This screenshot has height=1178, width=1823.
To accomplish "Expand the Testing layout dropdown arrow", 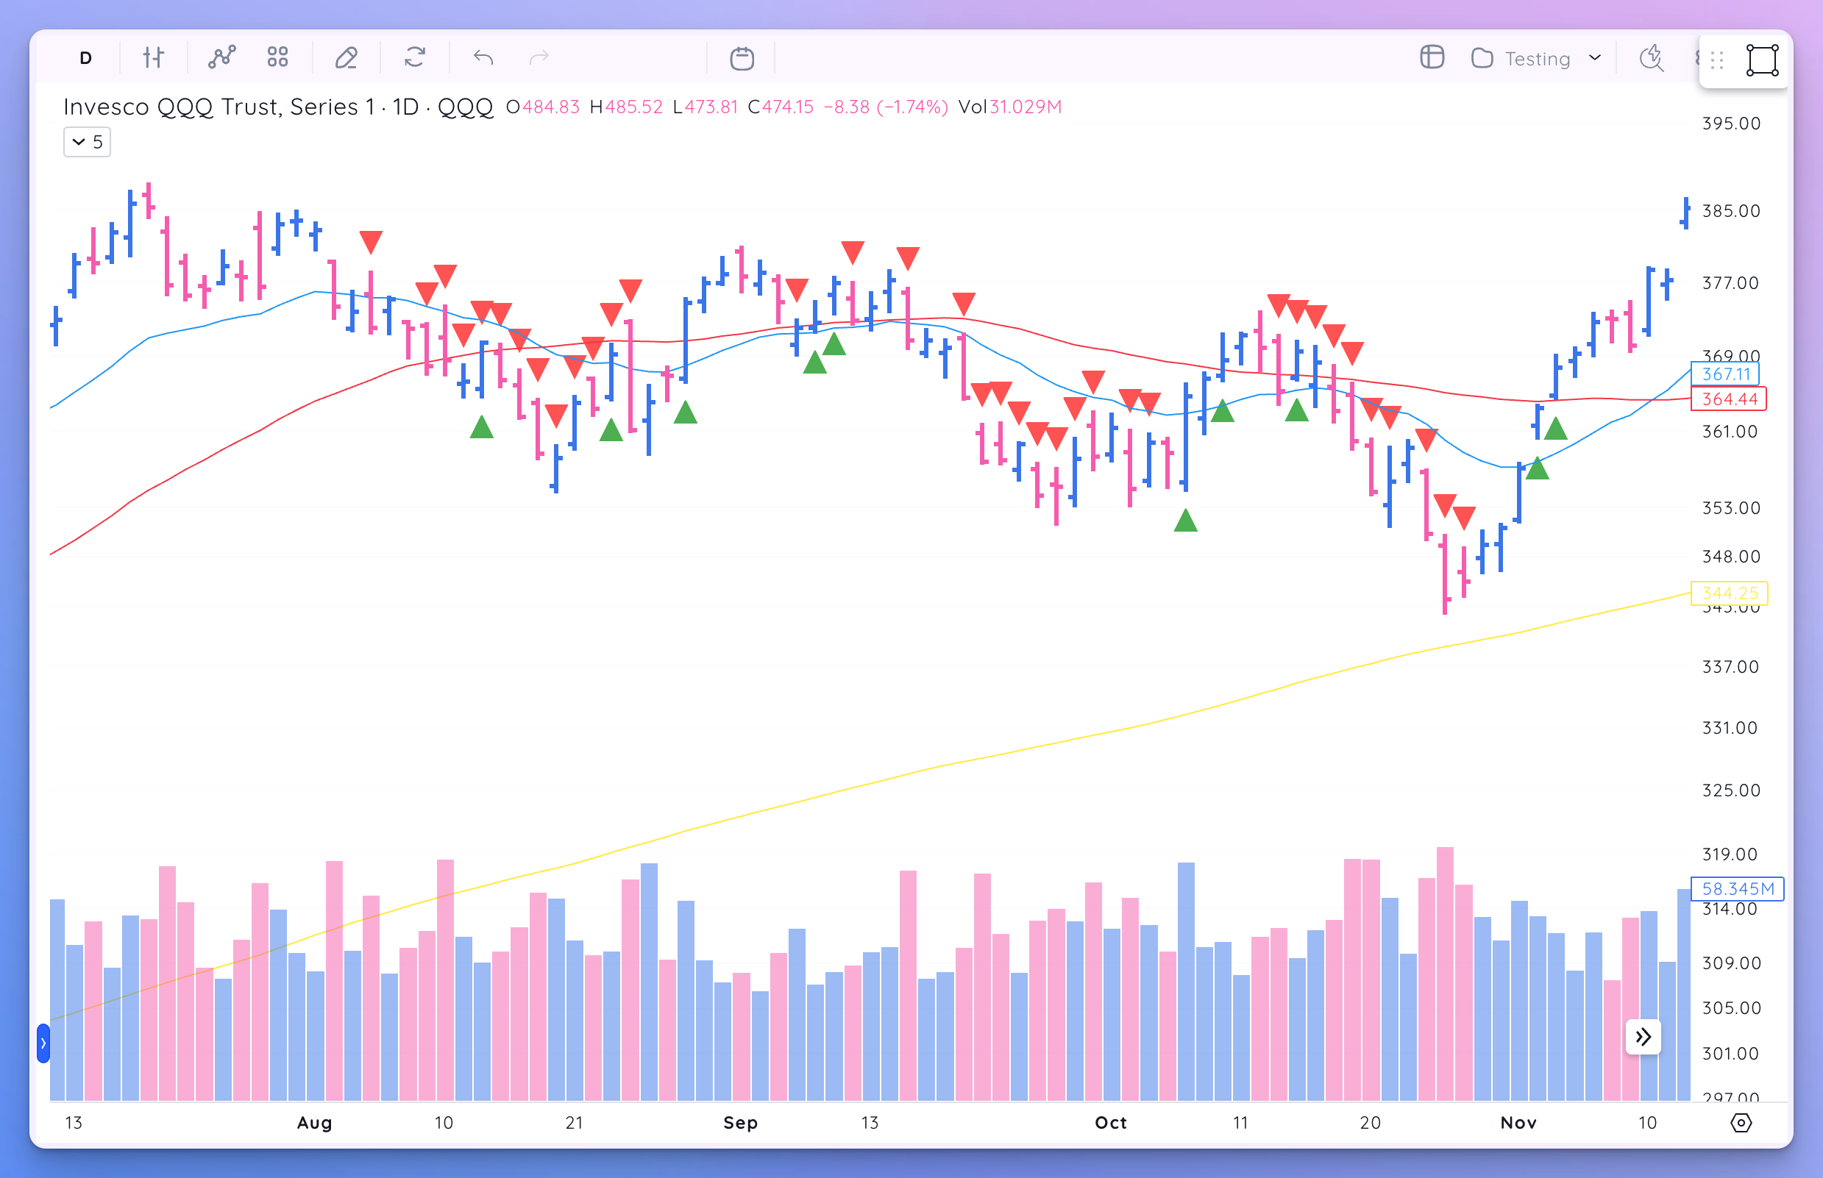I will click(x=1595, y=58).
